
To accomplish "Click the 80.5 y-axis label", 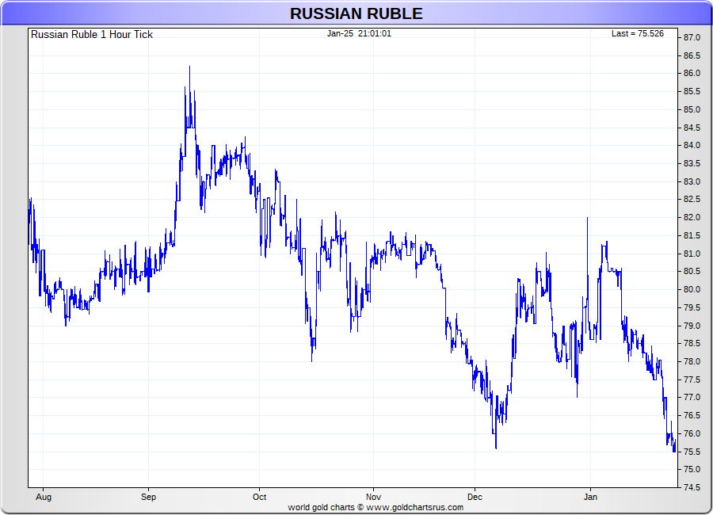I will click(x=692, y=272).
